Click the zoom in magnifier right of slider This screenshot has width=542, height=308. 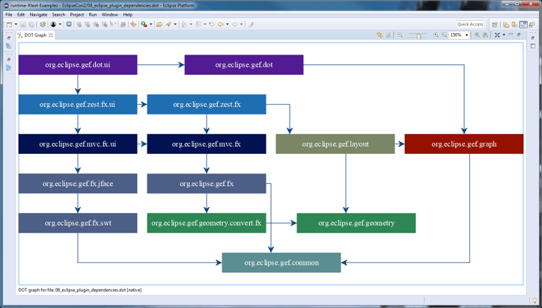click(436, 35)
